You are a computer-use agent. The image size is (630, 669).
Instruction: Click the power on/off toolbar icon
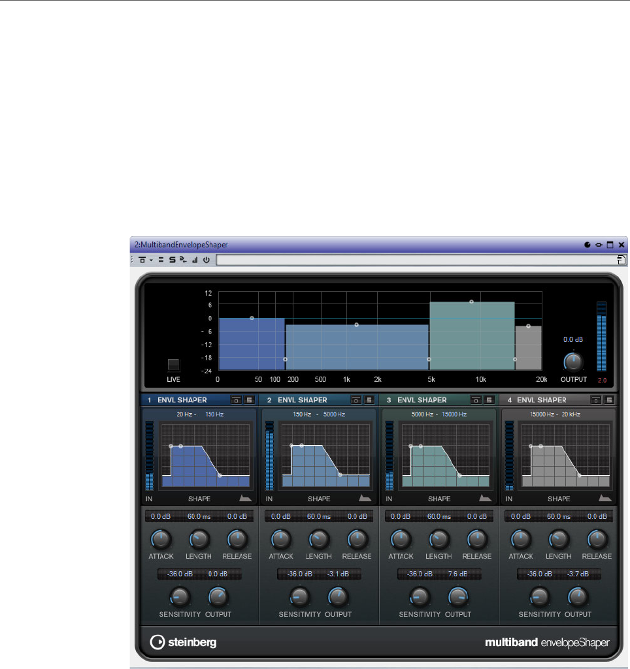point(207,259)
